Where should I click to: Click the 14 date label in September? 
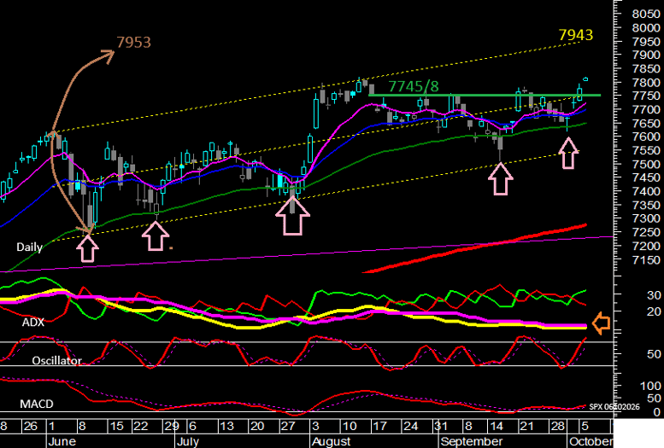point(497,426)
